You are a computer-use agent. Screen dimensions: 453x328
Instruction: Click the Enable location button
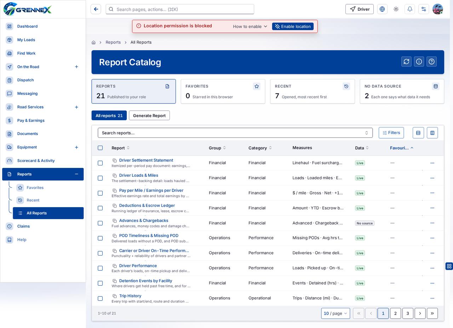point(293,27)
